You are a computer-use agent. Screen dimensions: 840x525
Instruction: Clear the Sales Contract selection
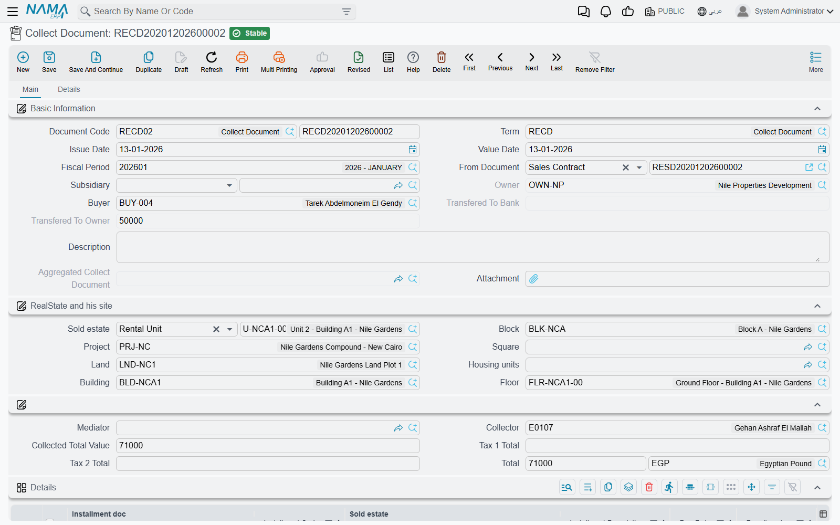pos(626,167)
